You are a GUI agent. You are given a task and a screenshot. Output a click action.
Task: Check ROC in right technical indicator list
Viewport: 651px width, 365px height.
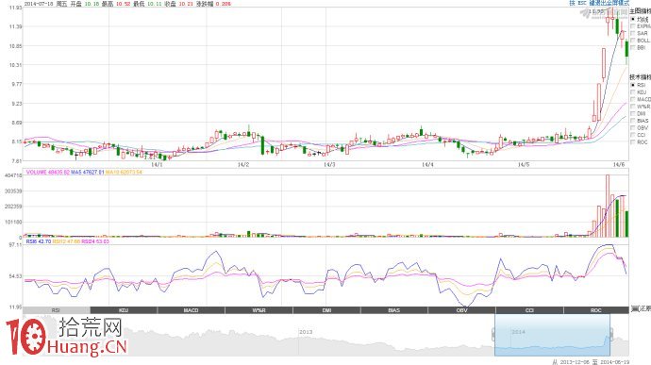[x=633, y=142]
